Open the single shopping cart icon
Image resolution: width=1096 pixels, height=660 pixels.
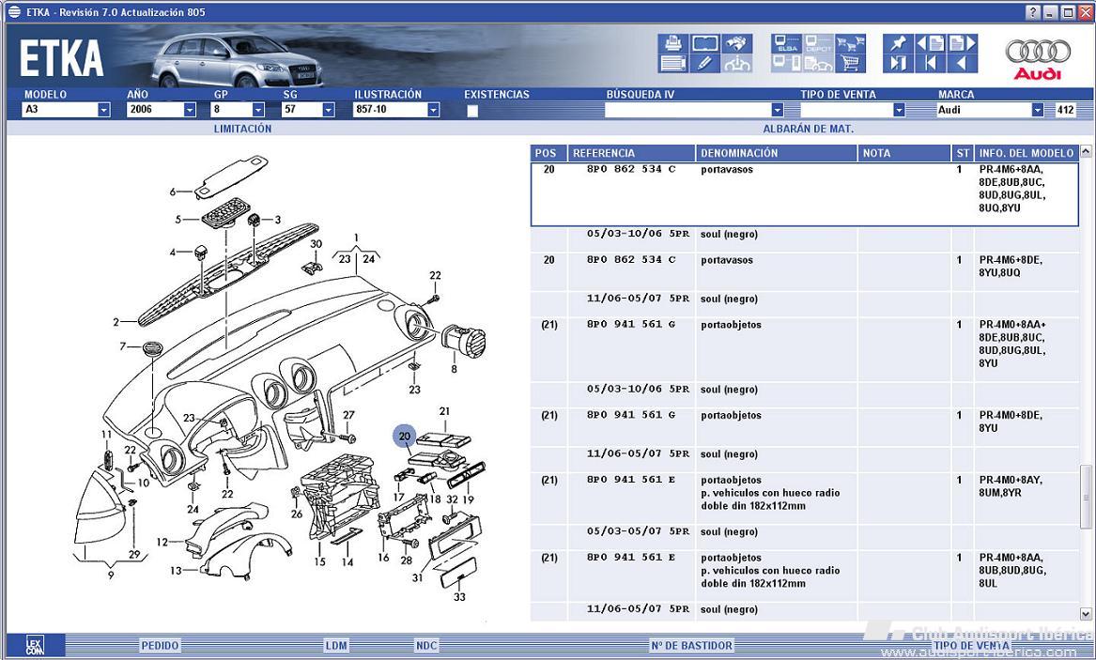[x=851, y=64]
